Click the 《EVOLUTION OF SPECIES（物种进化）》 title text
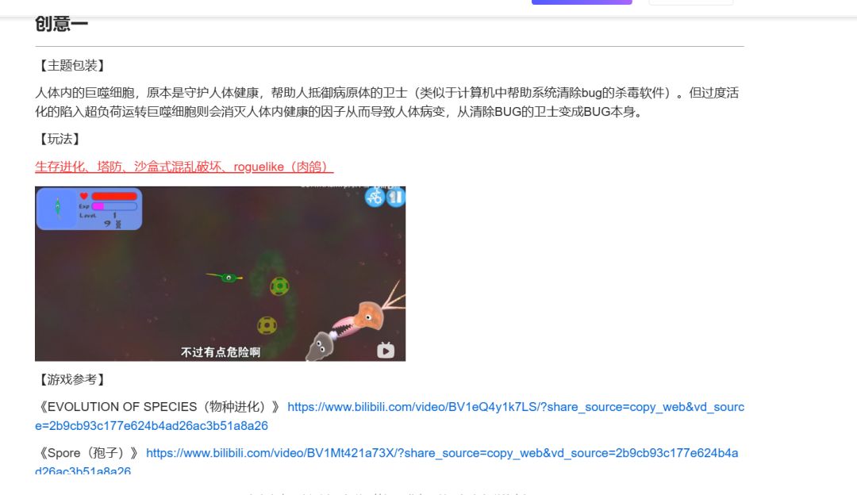The image size is (857, 495). [x=159, y=407]
